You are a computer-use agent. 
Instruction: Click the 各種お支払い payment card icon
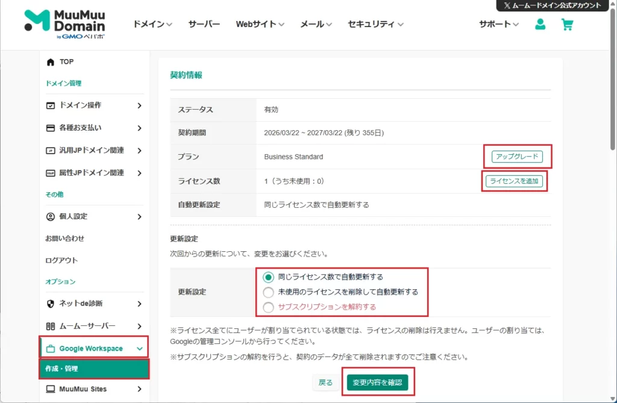pyautogui.click(x=51, y=128)
